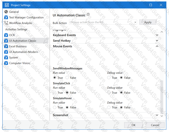Collapse the Mouse Events section
169x132 pixels.
(x=157, y=46)
